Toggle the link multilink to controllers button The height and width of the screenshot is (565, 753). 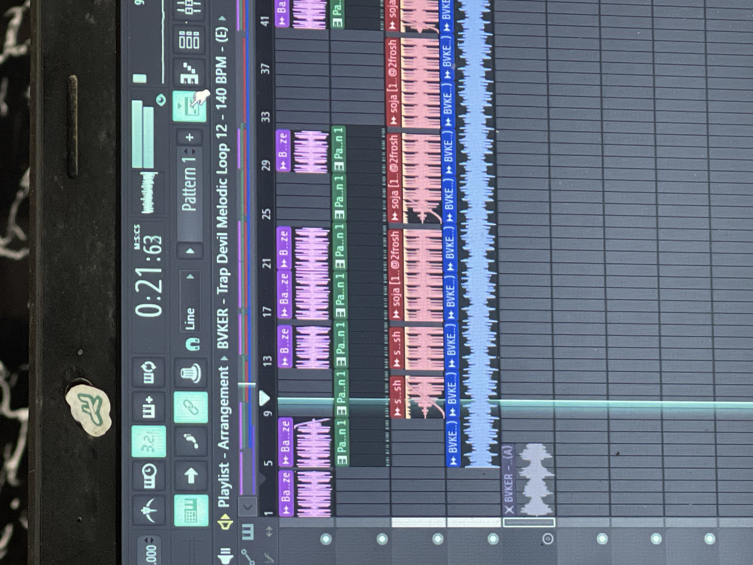pyautogui.click(x=191, y=407)
